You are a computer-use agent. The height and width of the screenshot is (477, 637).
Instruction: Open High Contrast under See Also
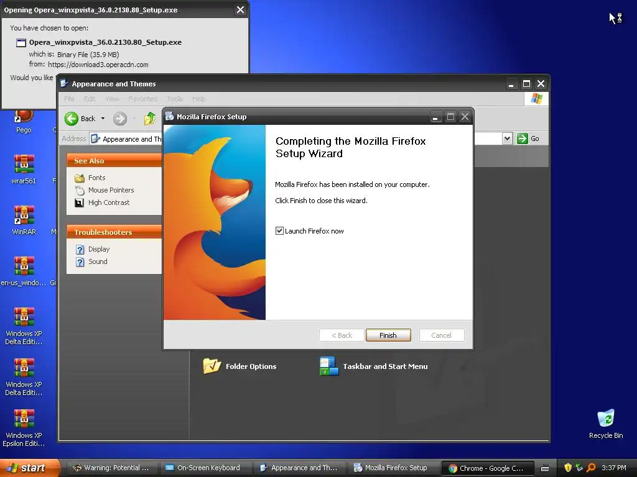[103, 202]
